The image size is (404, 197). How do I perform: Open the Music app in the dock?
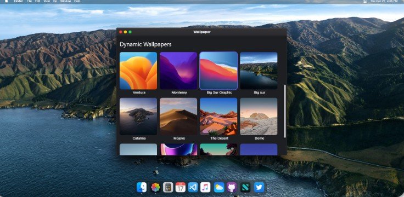pos(205,187)
